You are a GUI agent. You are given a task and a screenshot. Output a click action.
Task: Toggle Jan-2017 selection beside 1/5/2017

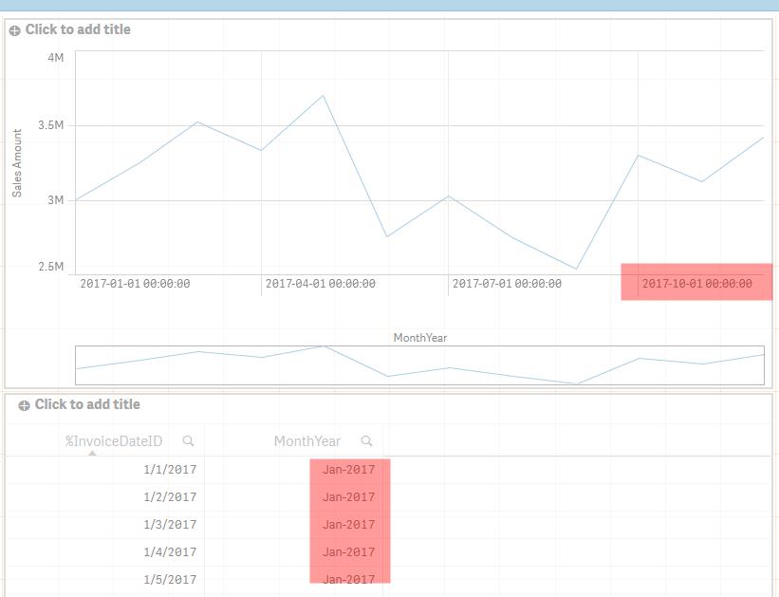(x=347, y=579)
